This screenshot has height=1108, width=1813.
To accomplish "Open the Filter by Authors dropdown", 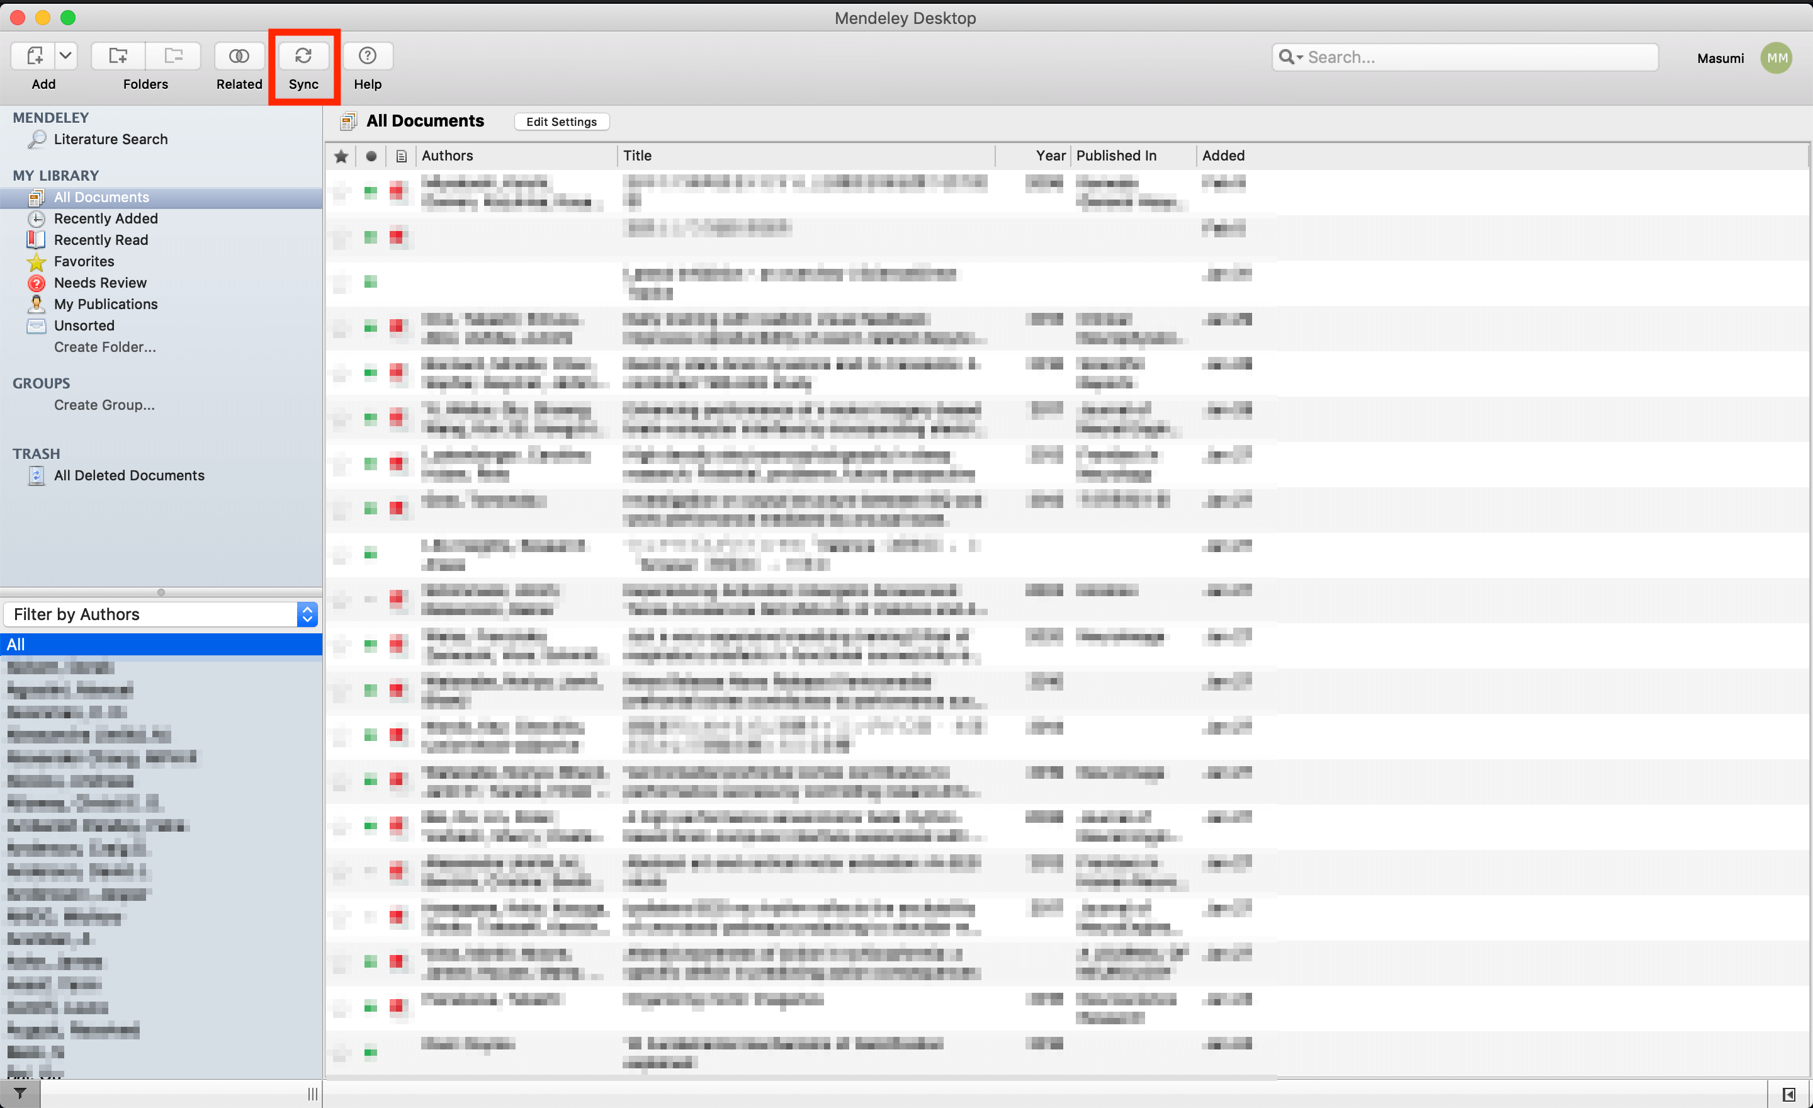I will tap(161, 614).
